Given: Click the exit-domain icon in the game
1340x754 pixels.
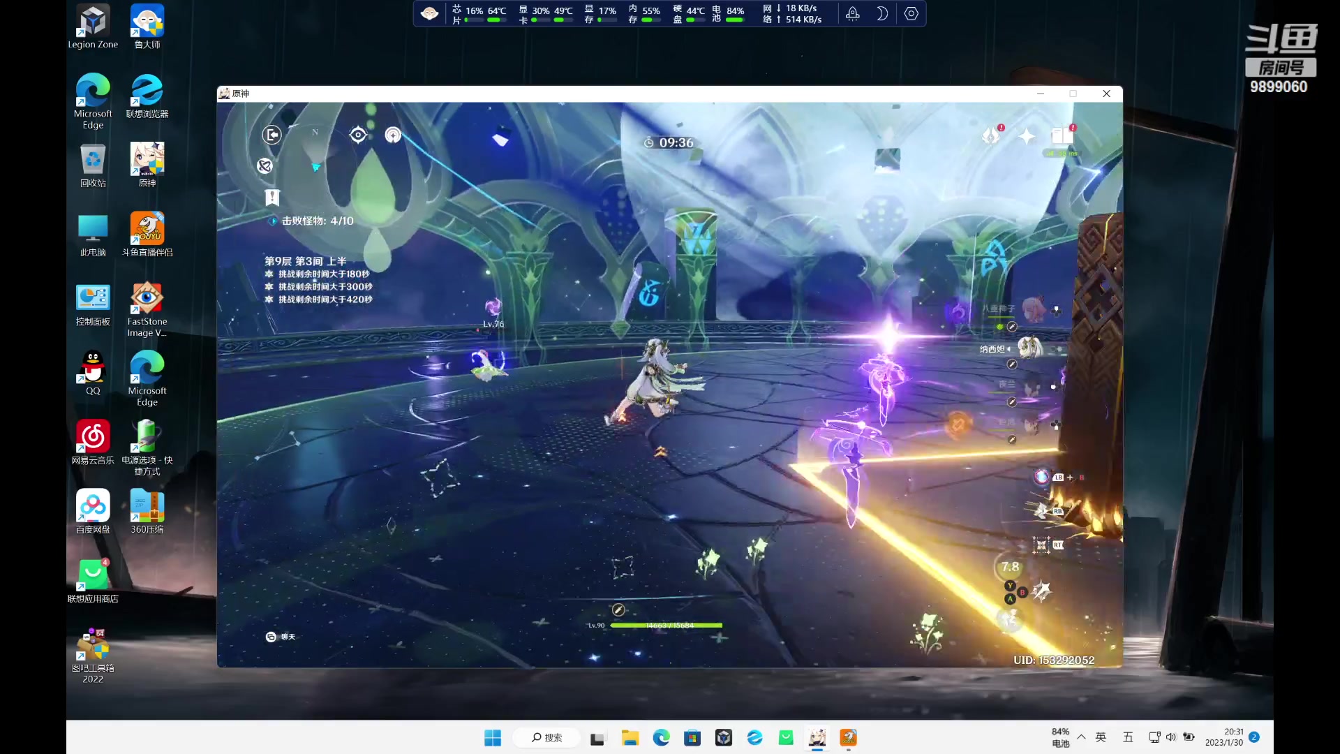Looking at the screenshot, I should pos(271,134).
